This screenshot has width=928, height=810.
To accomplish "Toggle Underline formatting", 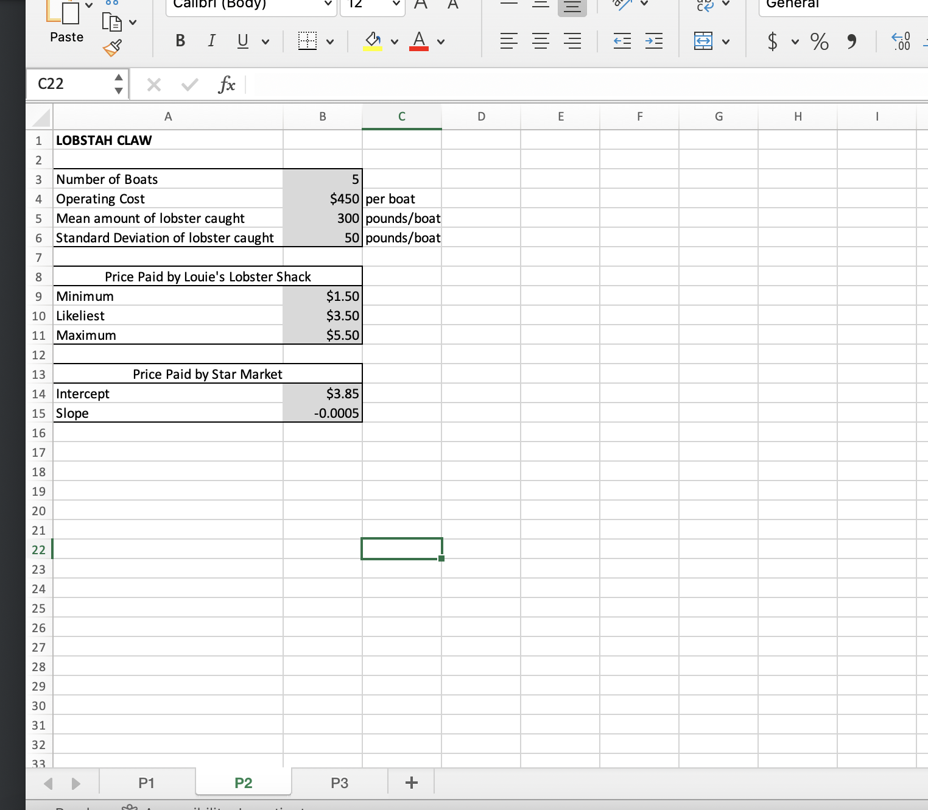I will [x=243, y=41].
